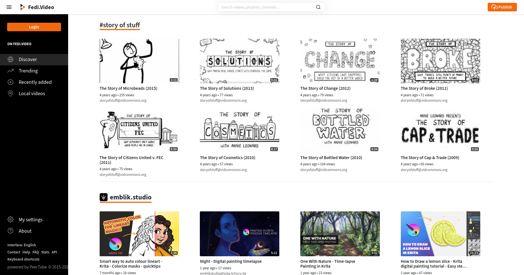Click title The Story of Change (2012)
The width and height of the screenshot is (524, 275).
325,88
